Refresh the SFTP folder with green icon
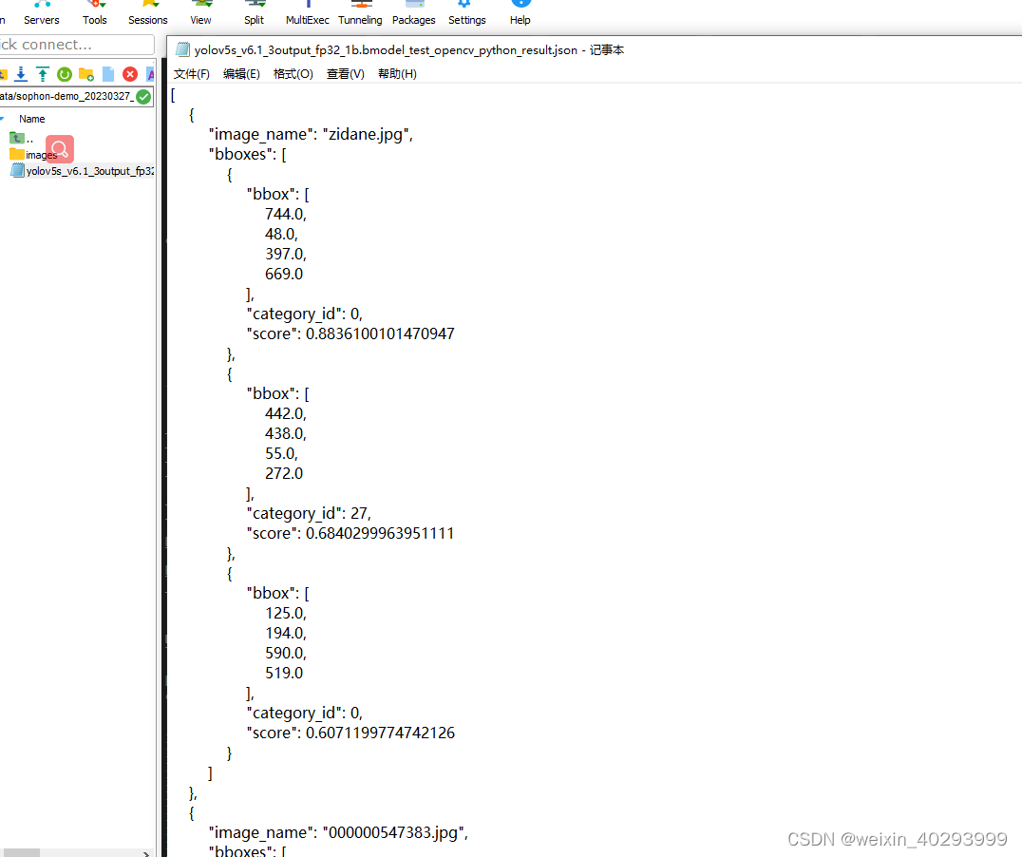Screen dimensions: 1022x857 pyautogui.click(x=64, y=74)
